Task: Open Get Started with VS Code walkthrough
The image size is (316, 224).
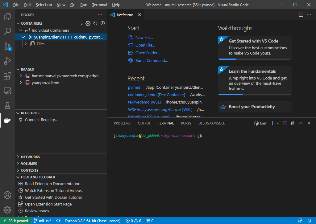Action: (255, 48)
